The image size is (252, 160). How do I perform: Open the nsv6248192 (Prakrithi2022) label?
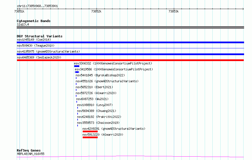(x=99, y=117)
